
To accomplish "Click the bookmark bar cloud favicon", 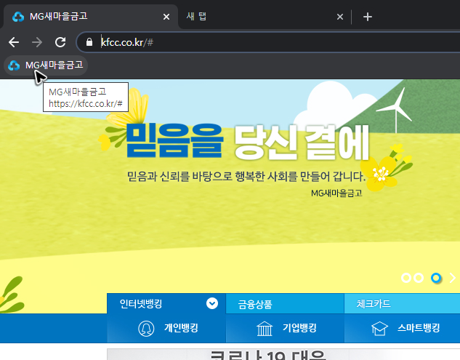I will [14, 65].
